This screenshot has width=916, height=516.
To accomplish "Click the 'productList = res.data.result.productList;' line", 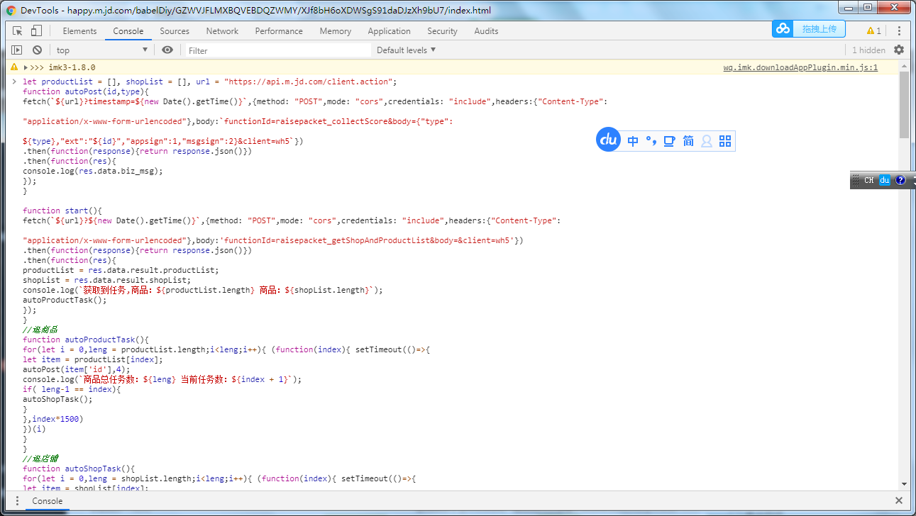I will tap(121, 270).
